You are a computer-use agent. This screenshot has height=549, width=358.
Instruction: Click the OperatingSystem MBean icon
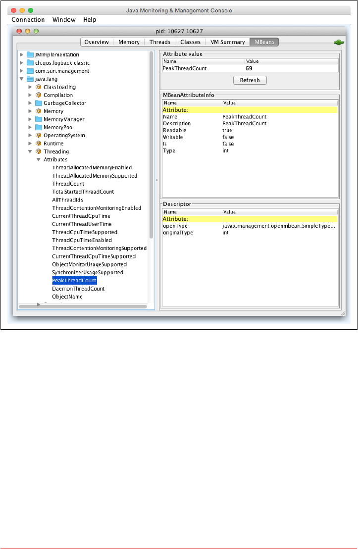(39, 135)
